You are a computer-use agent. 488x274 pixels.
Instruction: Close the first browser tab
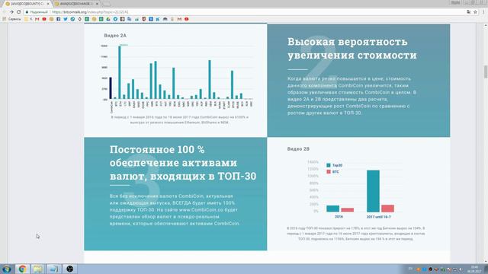click(x=48, y=4)
